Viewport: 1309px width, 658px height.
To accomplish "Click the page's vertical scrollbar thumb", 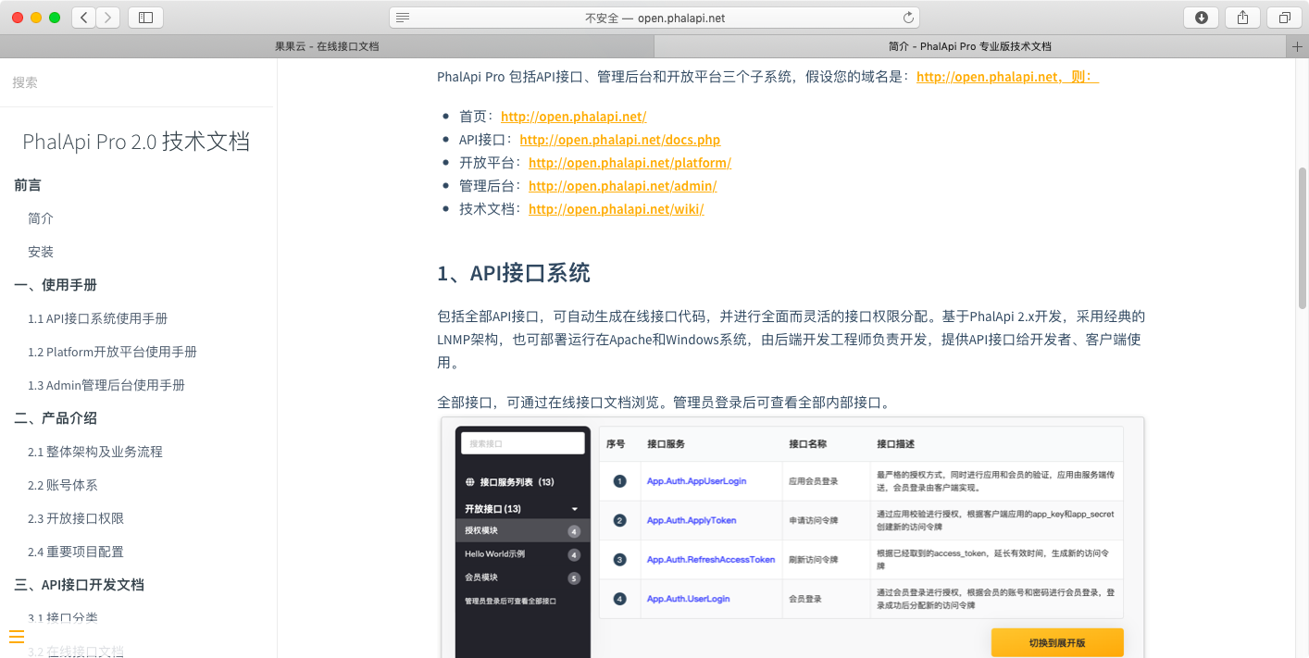I will coord(1303,238).
